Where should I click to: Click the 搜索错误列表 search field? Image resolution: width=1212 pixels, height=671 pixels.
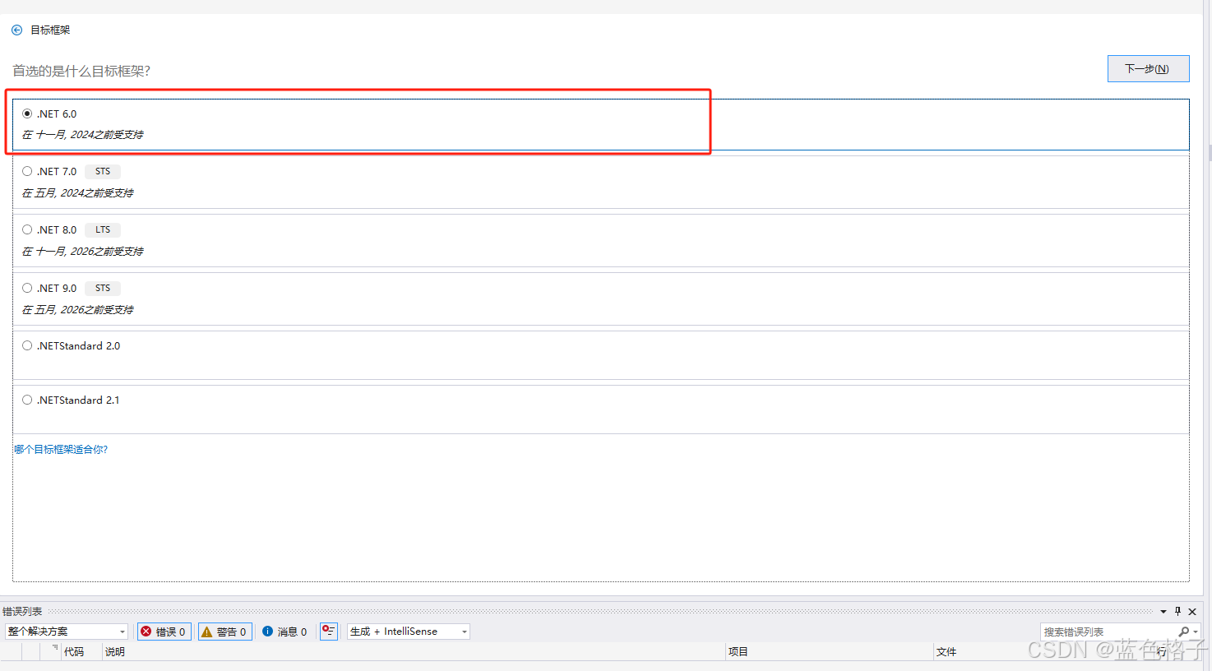coord(1108,632)
